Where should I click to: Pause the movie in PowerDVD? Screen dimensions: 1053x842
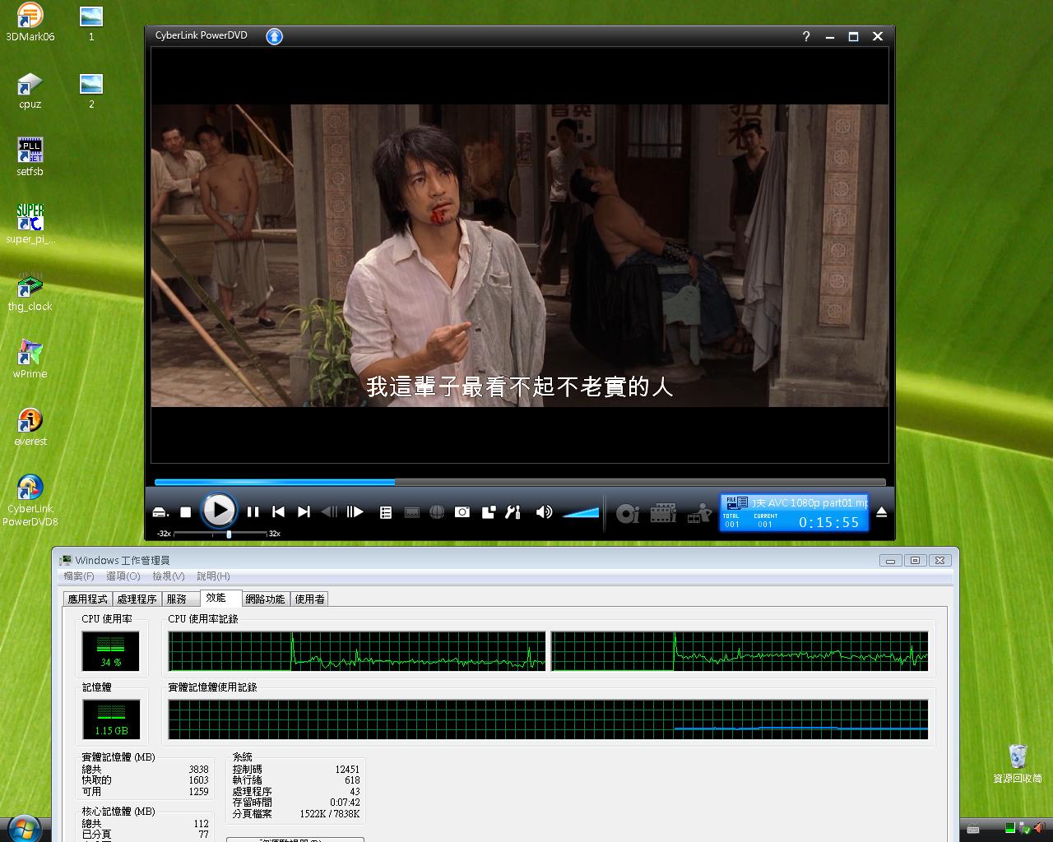pos(253,511)
